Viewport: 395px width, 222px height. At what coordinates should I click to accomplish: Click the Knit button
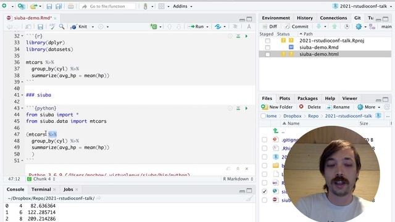click(79, 27)
